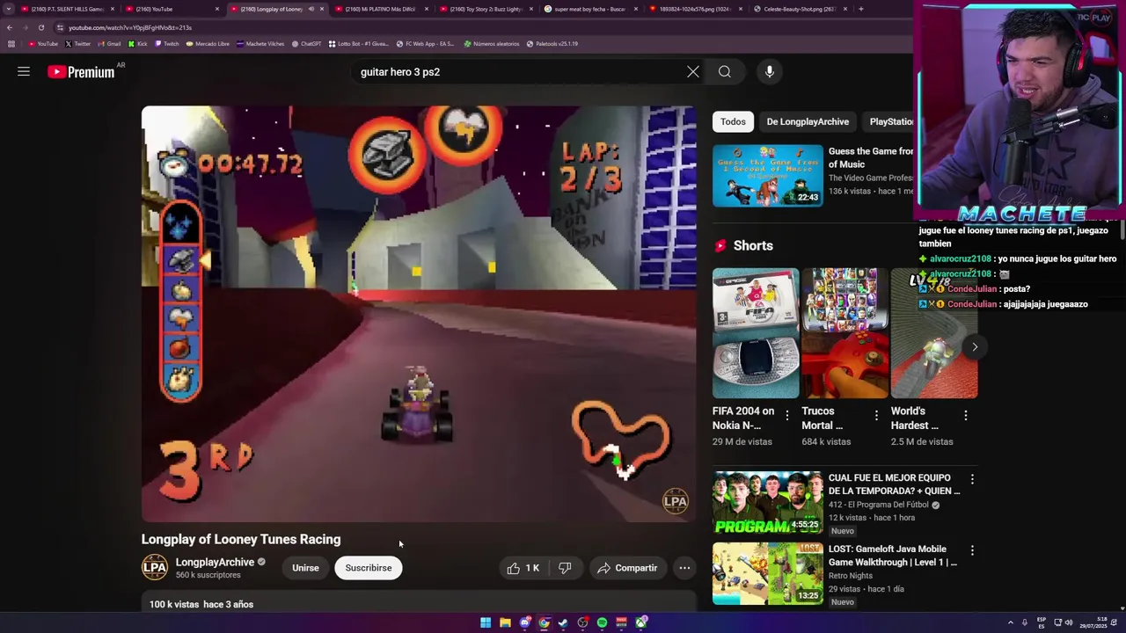Open options for World's Hardest short
Image resolution: width=1126 pixels, height=633 pixels.
(966, 415)
